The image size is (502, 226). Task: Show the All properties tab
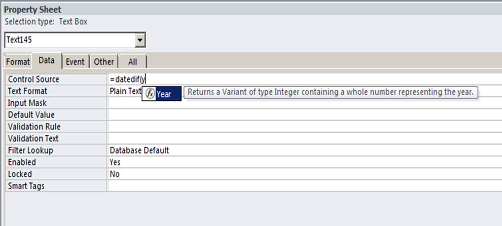(132, 61)
